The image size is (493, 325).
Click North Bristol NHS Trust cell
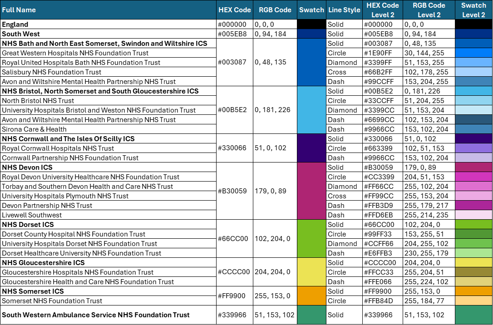coord(108,101)
